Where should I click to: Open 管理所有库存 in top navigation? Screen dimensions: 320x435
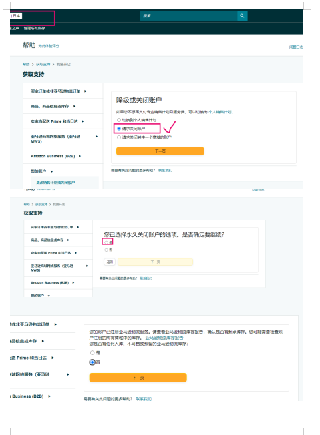click(34, 28)
